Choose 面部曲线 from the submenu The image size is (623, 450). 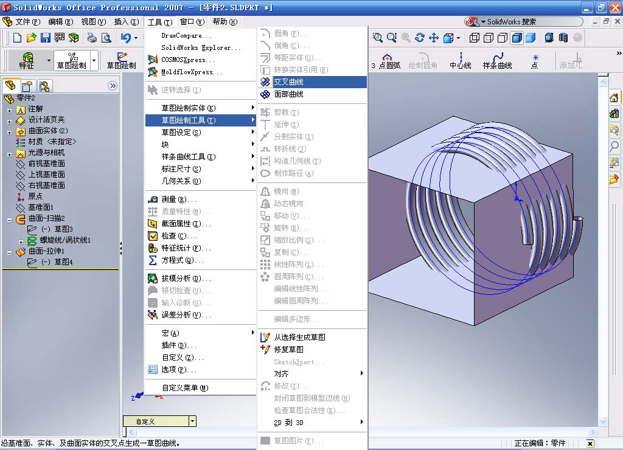pyautogui.click(x=313, y=94)
